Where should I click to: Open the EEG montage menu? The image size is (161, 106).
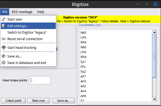pos(22,12)
